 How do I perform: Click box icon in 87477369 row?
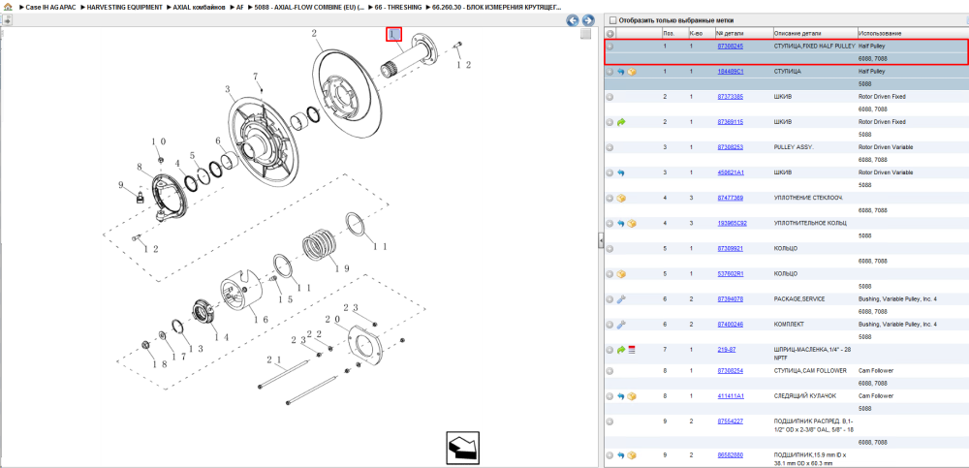coord(621,198)
